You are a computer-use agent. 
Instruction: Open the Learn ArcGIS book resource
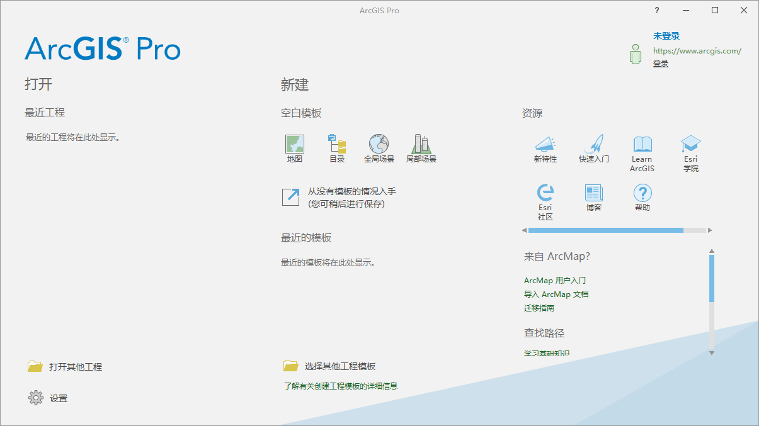click(642, 144)
